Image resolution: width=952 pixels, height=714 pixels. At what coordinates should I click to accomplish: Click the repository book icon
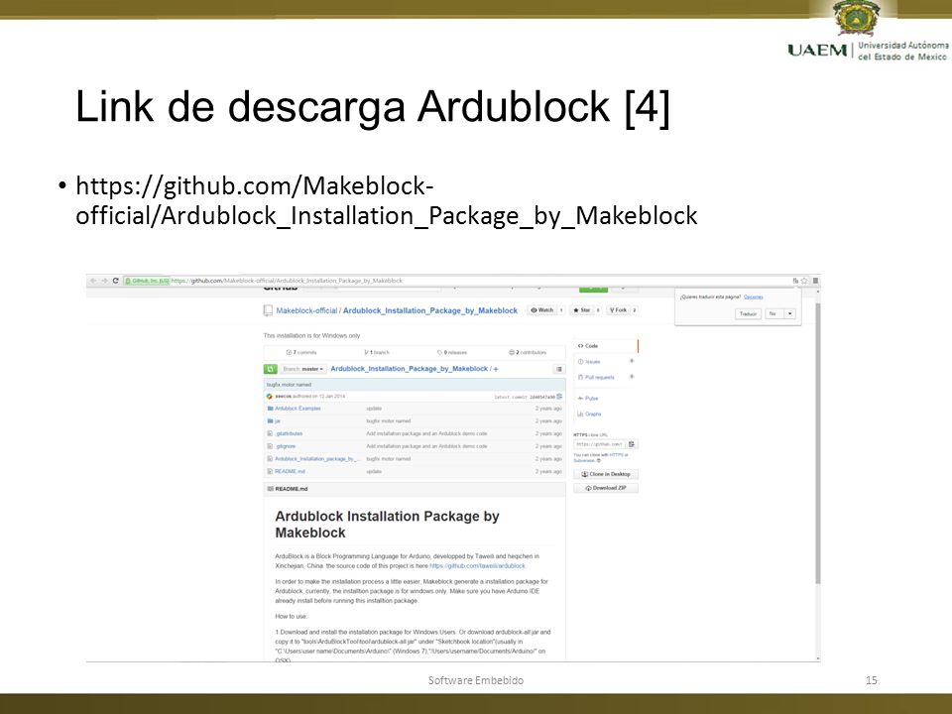[x=268, y=310]
